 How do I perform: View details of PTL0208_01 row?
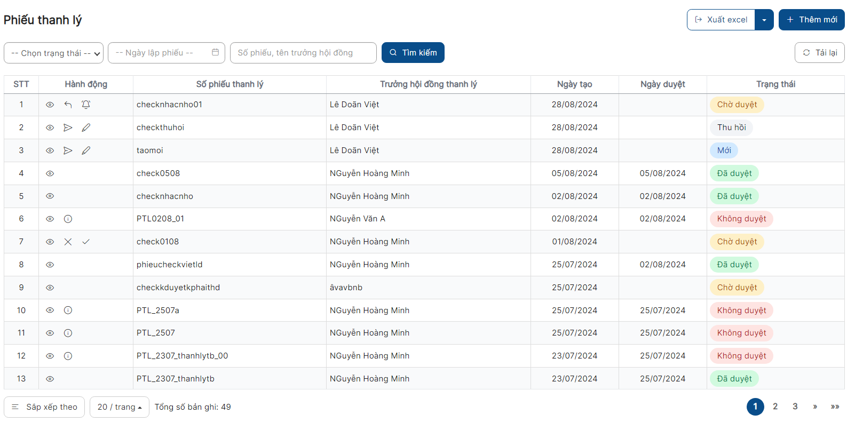pos(50,219)
